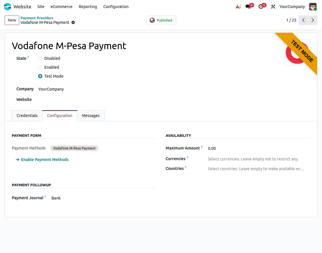
Task: Select the Enabled state option
Action: point(40,67)
